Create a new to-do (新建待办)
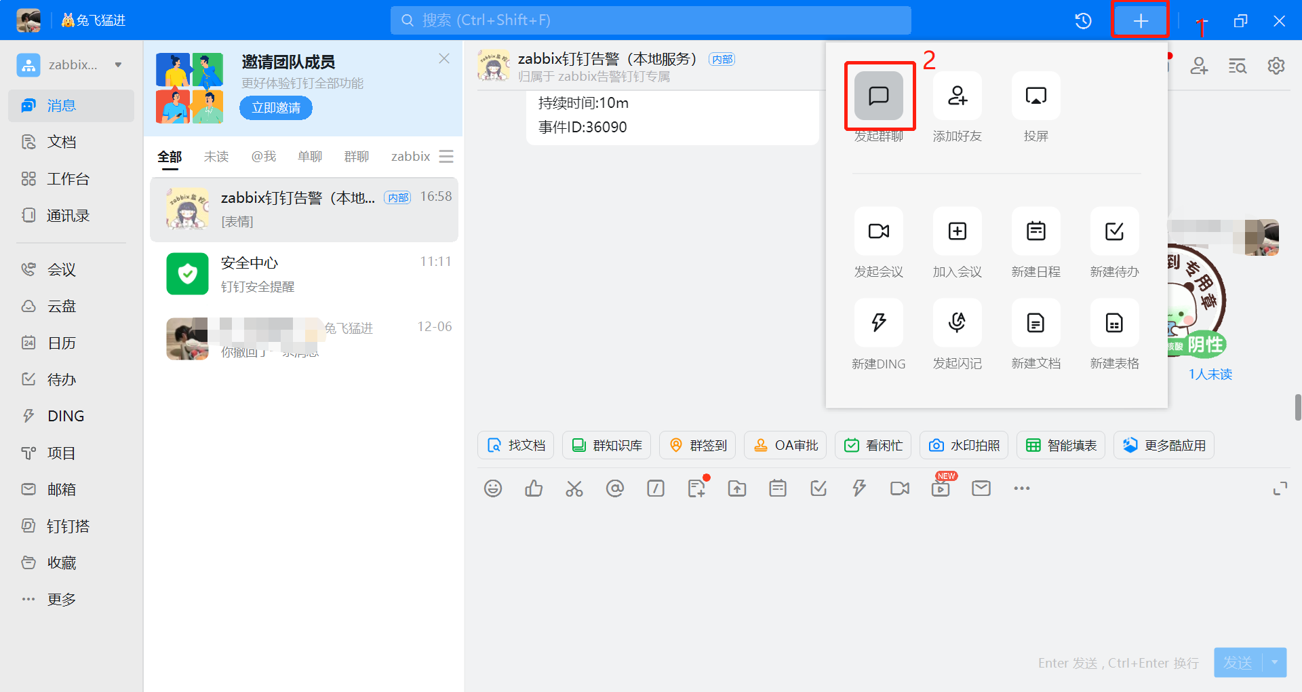 coord(1115,231)
